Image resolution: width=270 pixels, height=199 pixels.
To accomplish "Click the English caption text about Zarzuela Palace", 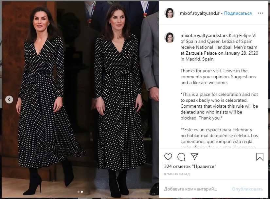I will point(219,47).
